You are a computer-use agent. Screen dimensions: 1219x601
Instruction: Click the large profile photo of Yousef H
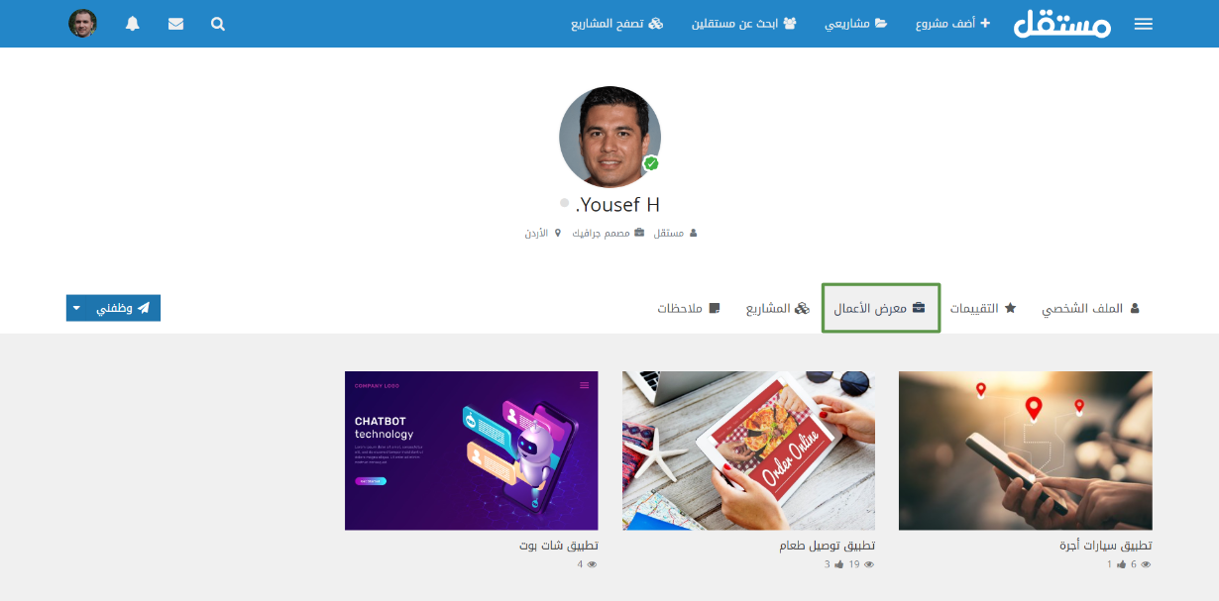(609, 137)
